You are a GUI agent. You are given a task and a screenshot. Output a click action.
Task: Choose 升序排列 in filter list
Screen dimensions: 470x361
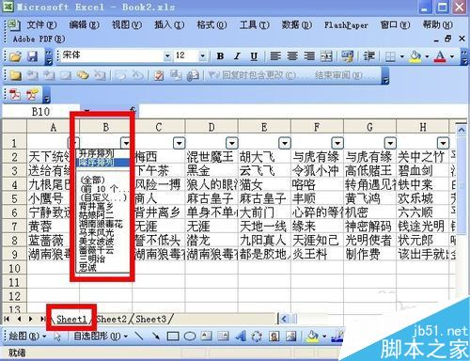coord(98,153)
